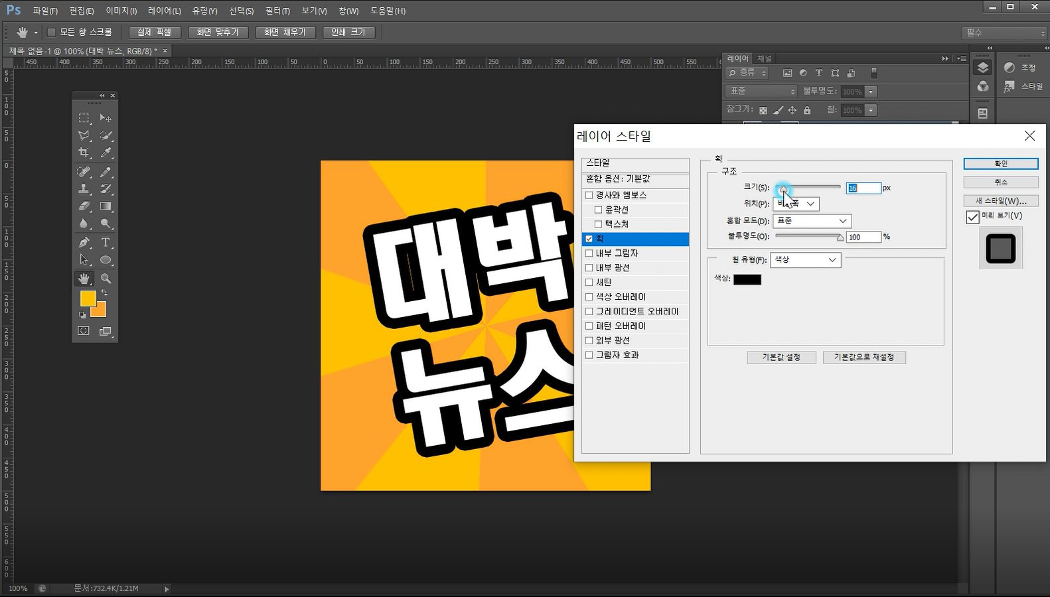Viewport: 1050px width, 597px height.
Task: Click the 확인 button
Action: [1001, 164]
